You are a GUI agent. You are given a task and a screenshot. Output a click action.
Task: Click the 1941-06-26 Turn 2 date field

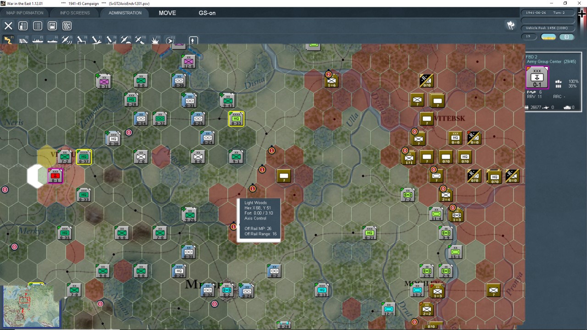548,12
